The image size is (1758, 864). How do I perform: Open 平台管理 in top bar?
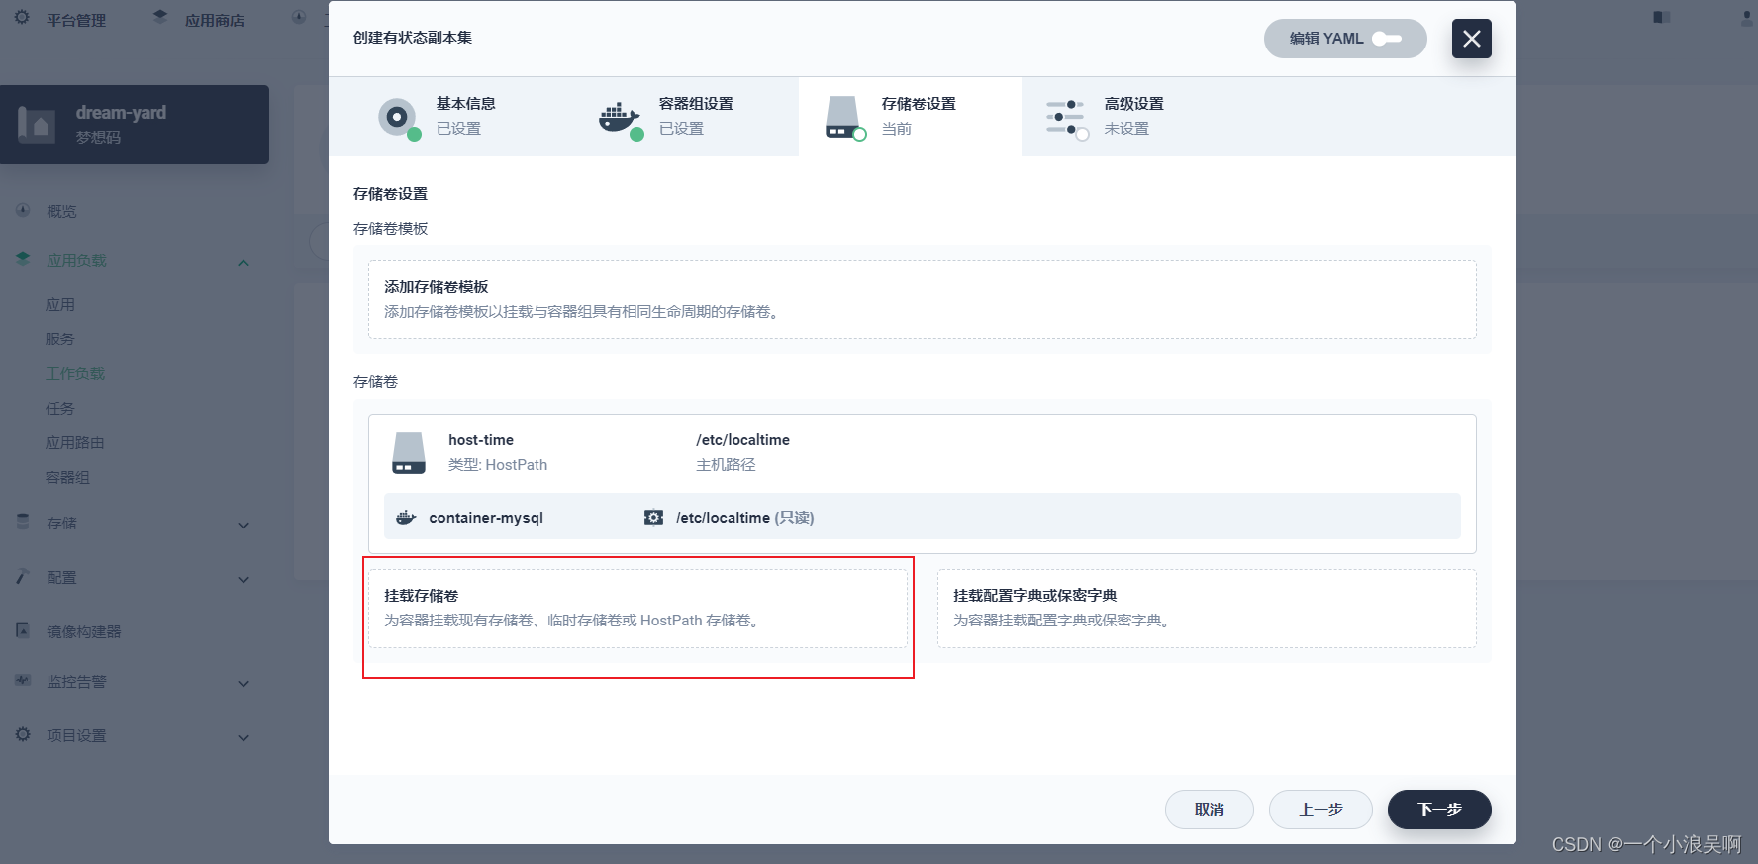76,20
